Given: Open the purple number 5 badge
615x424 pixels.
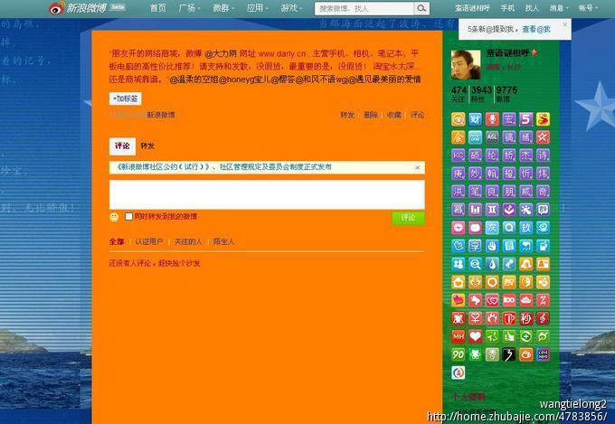Looking at the screenshot, I should (526, 119).
